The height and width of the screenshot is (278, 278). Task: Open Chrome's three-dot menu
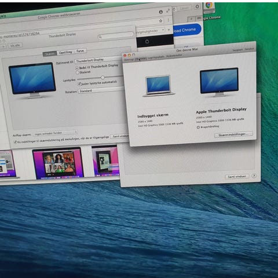click(168, 20)
